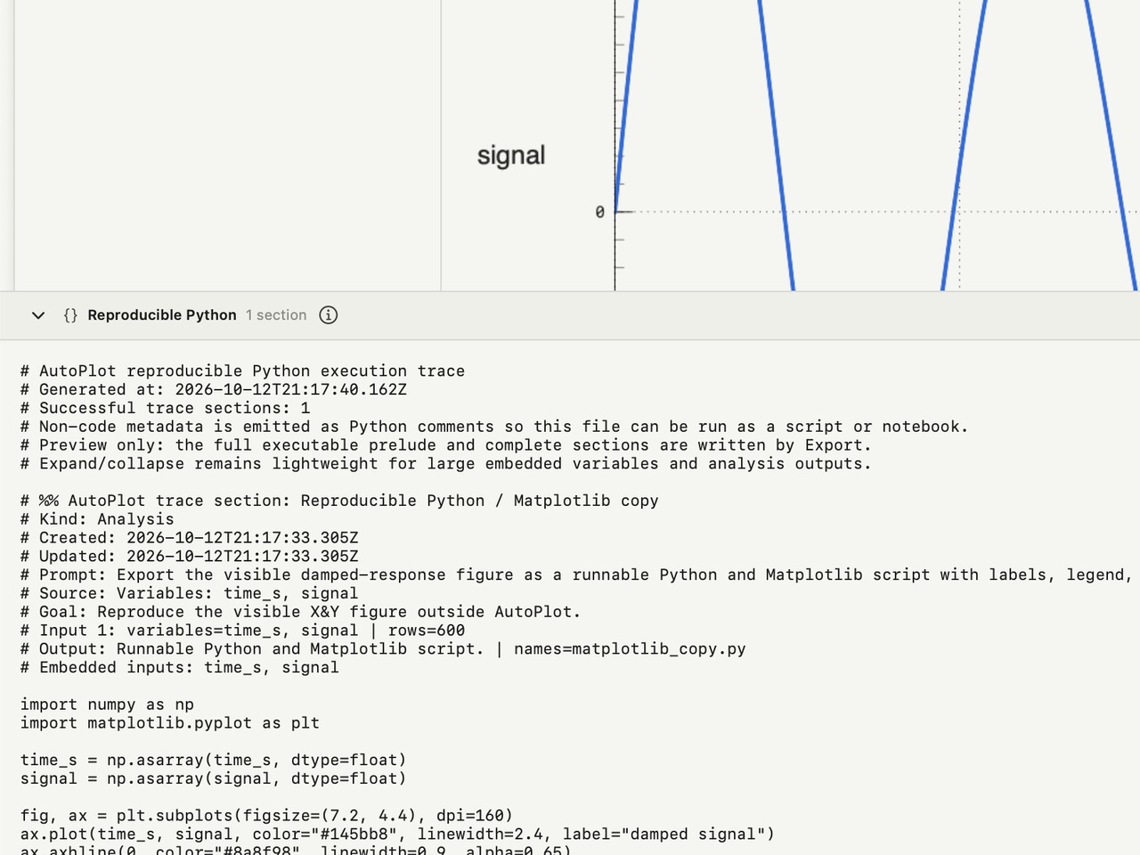Screen dimensions: 1140x855
Task: Click the line '# Embedded inputs: time_s, signal'
Action: [x=180, y=667]
